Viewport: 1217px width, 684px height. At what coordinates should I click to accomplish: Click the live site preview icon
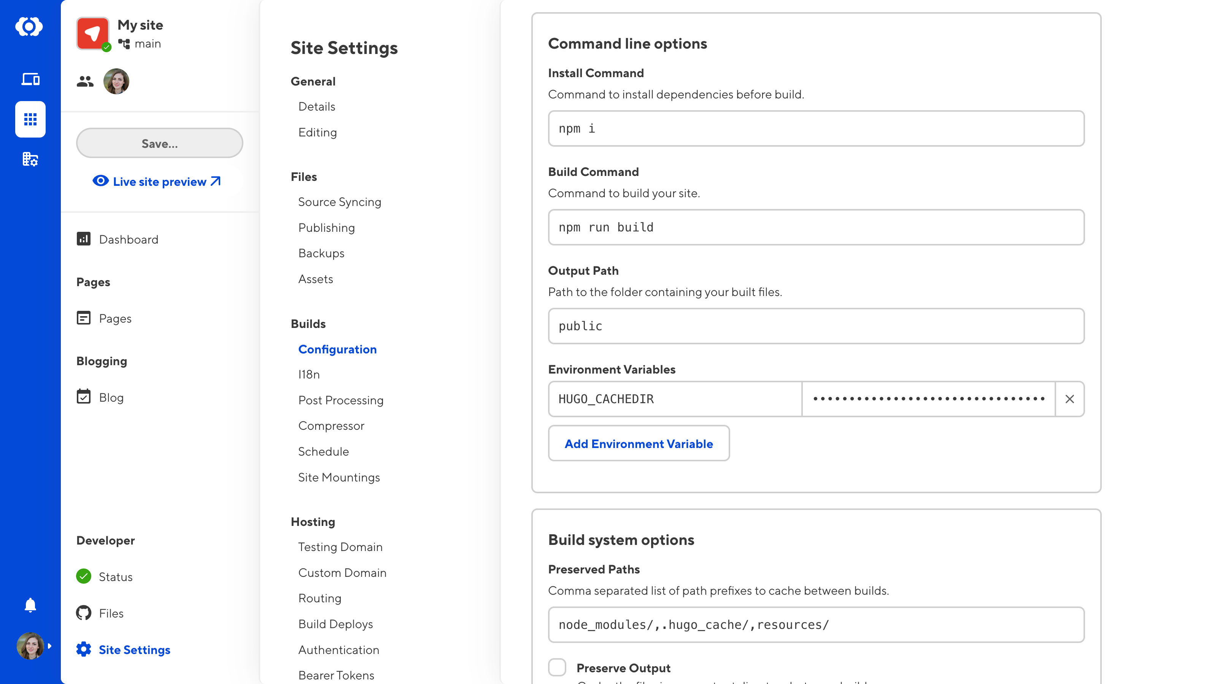pos(100,181)
